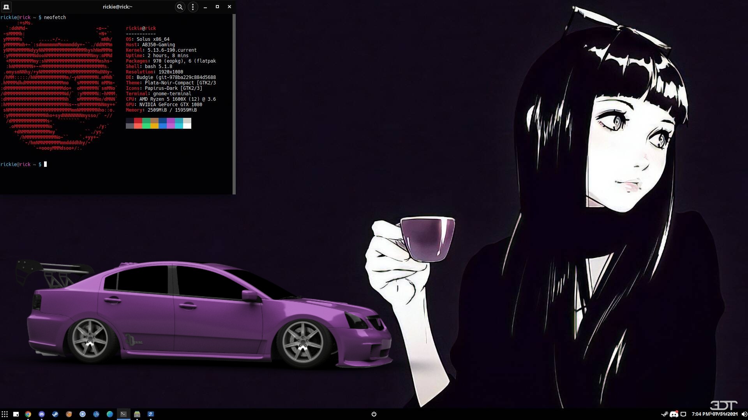Click the clock showing 7:04 PM
This screenshot has width=748, height=420.
point(714,414)
